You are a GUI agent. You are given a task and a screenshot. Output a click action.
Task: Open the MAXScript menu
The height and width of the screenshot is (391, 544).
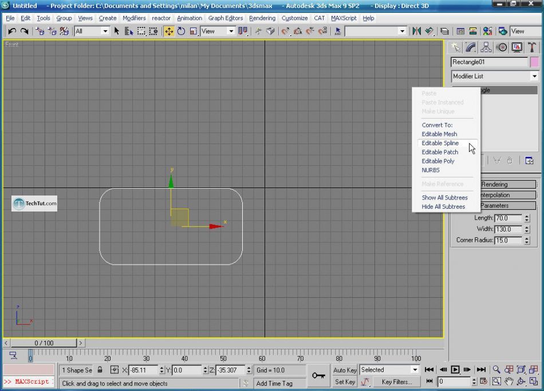point(344,18)
